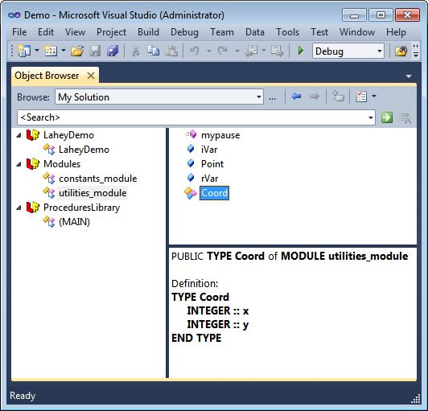The width and height of the screenshot is (428, 411).
Task: Open the Browse My Solution dropdown
Action: point(258,97)
